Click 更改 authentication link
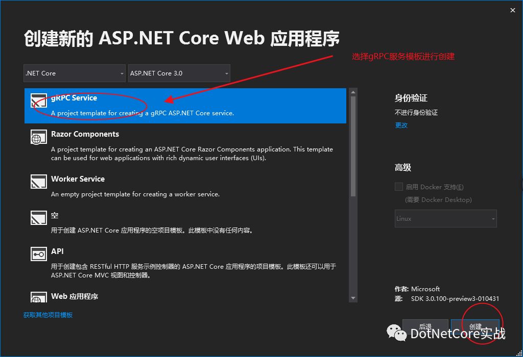This screenshot has height=357, width=523. coord(401,125)
